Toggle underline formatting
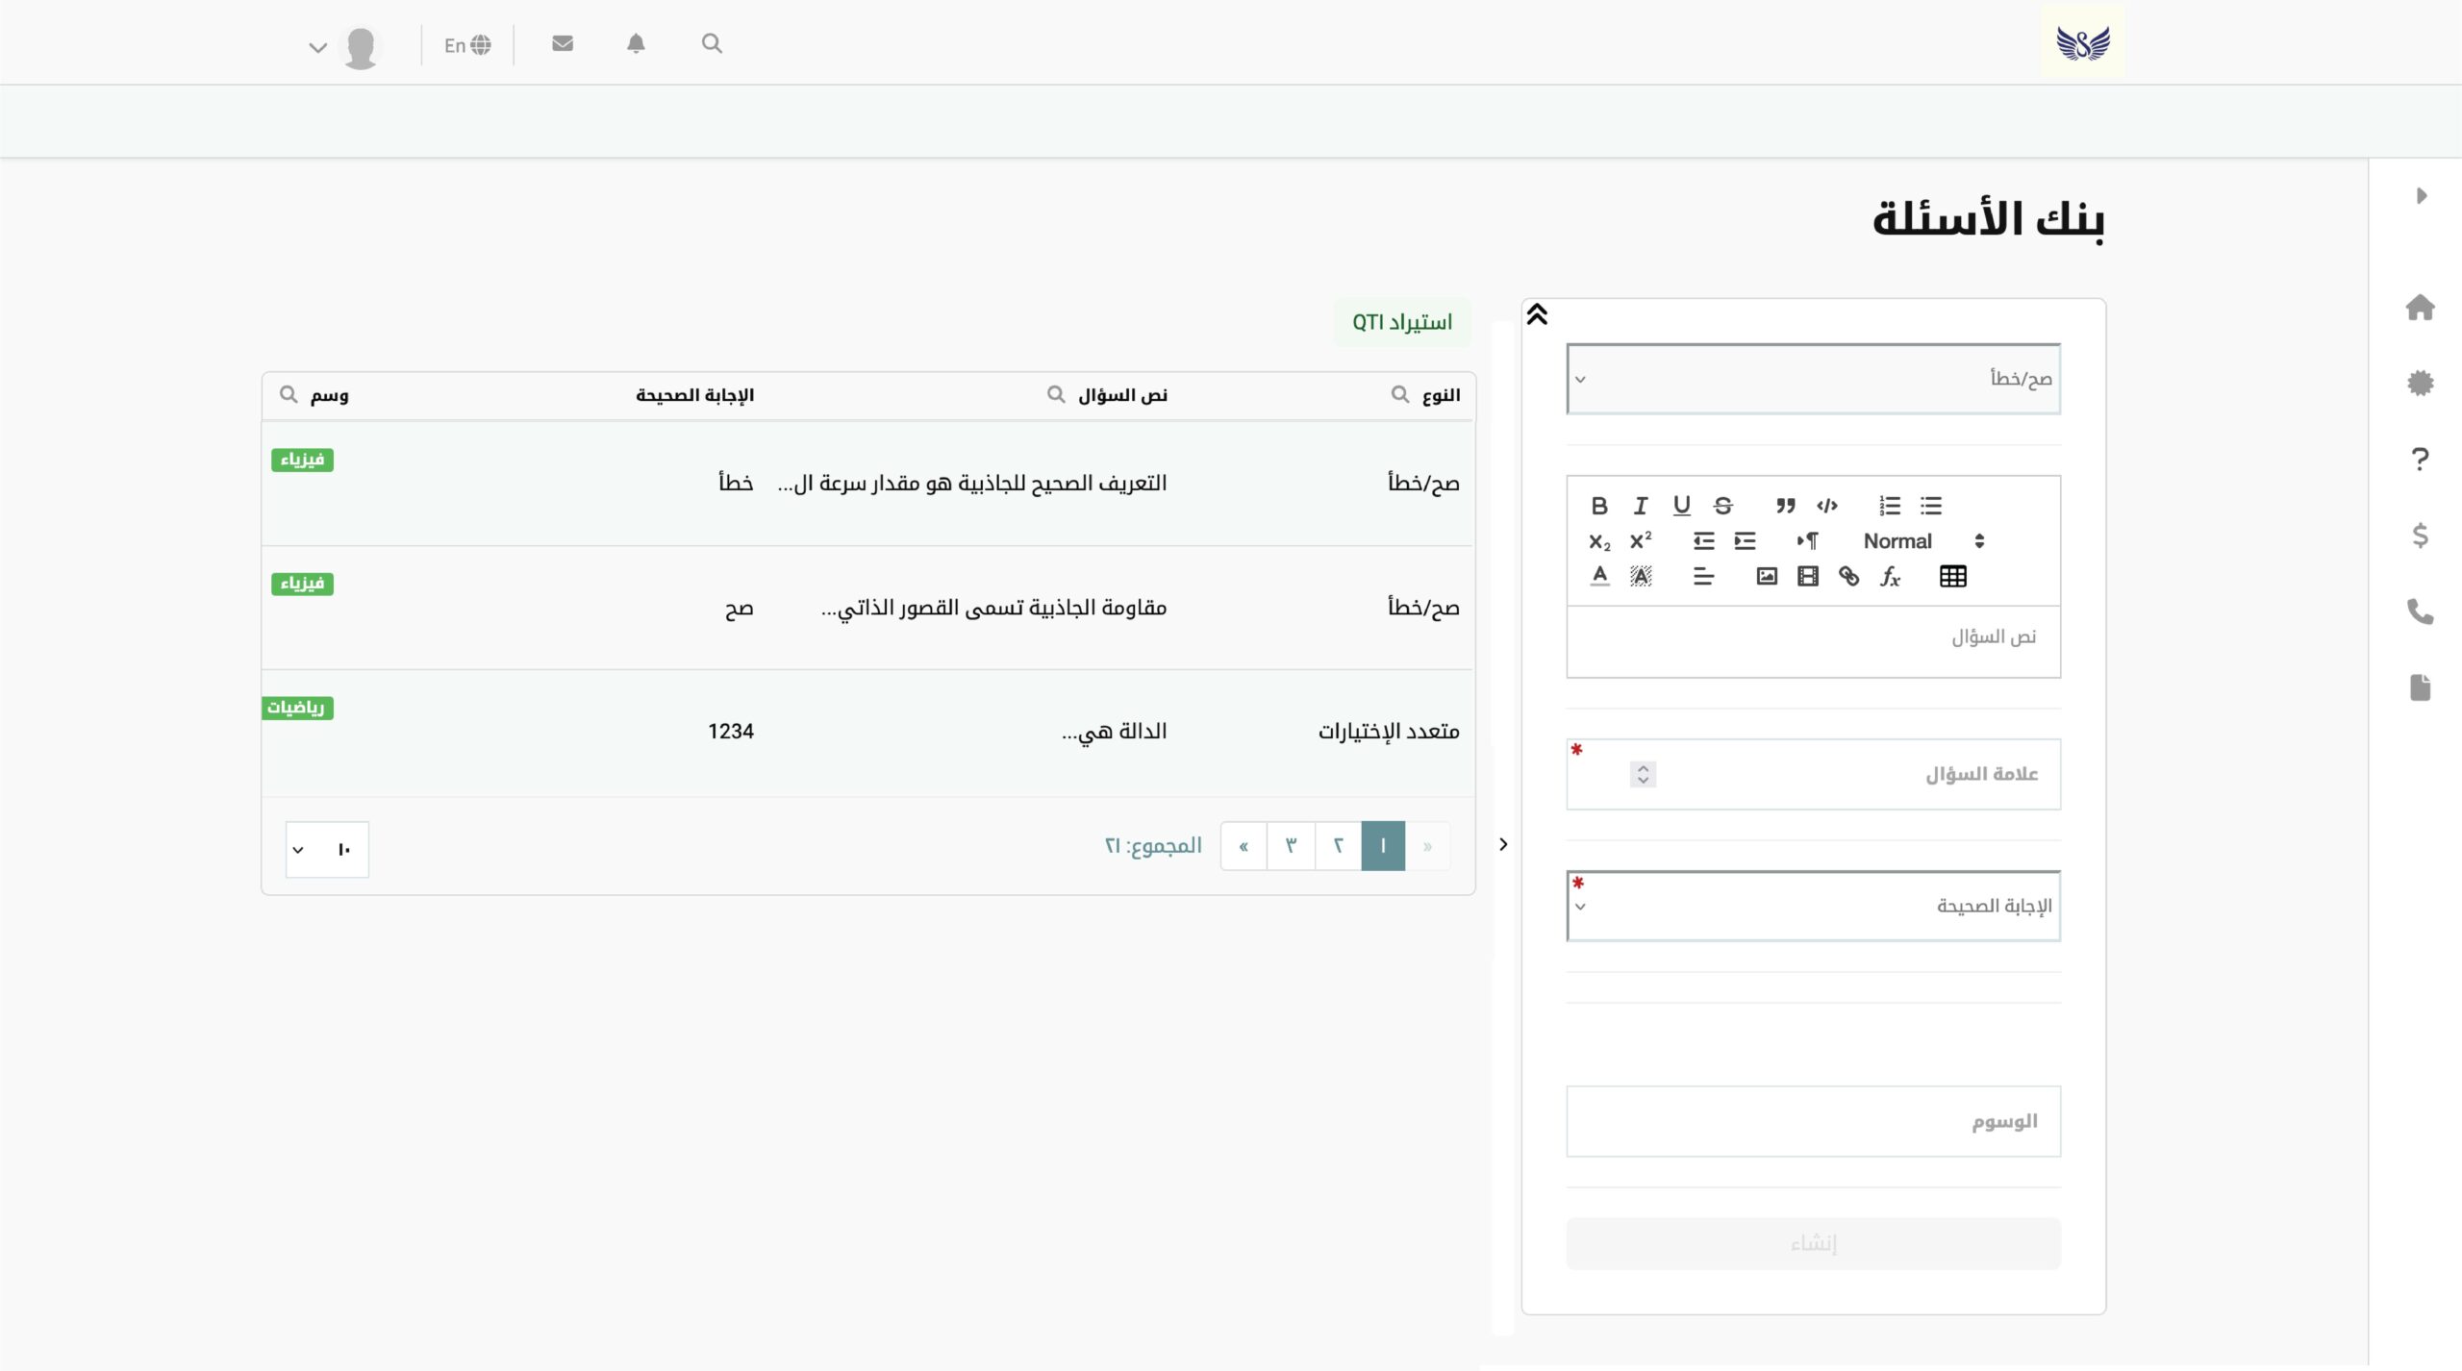The image size is (2462, 1371). click(x=1681, y=506)
